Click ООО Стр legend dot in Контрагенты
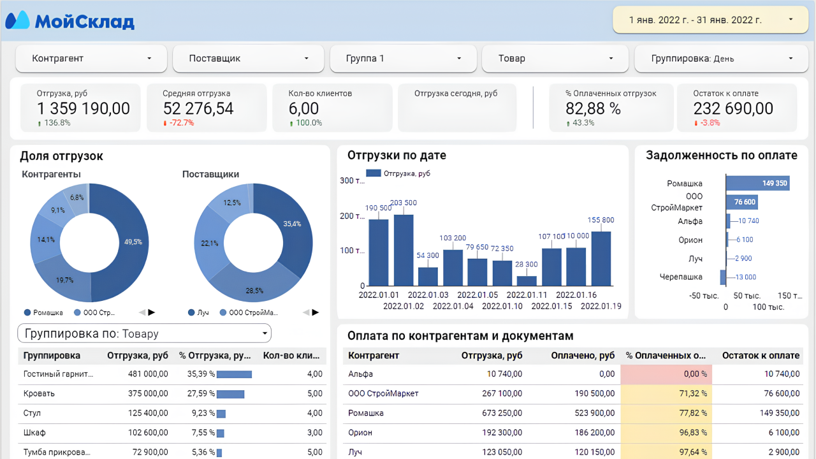The image size is (816, 459). tap(77, 312)
